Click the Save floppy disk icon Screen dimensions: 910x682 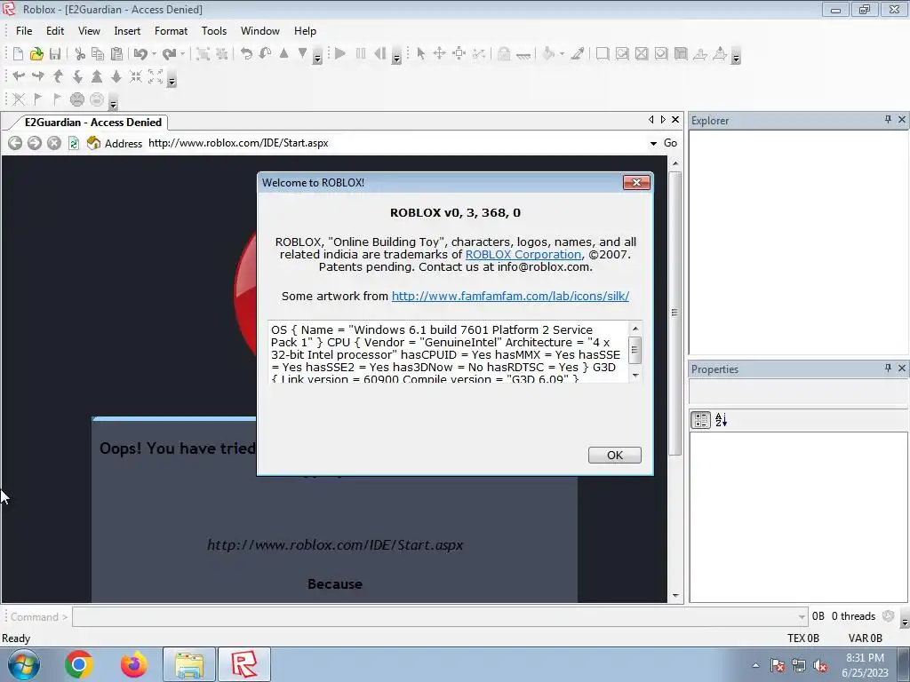[55, 54]
